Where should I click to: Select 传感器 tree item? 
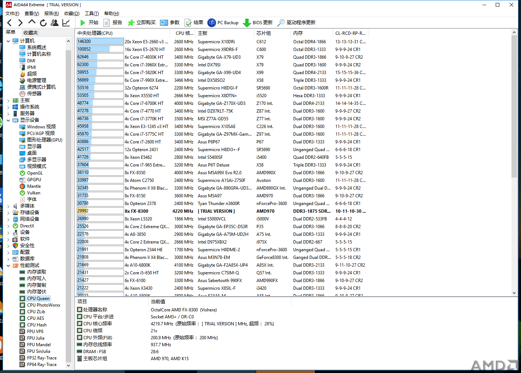tap(30, 94)
